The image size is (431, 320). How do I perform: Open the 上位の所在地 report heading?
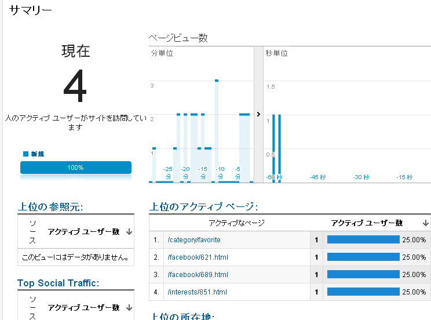[183, 316]
